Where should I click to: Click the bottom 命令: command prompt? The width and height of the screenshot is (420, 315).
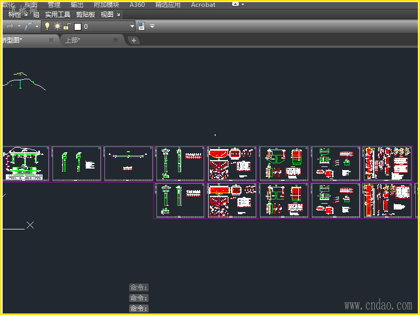[139, 308]
